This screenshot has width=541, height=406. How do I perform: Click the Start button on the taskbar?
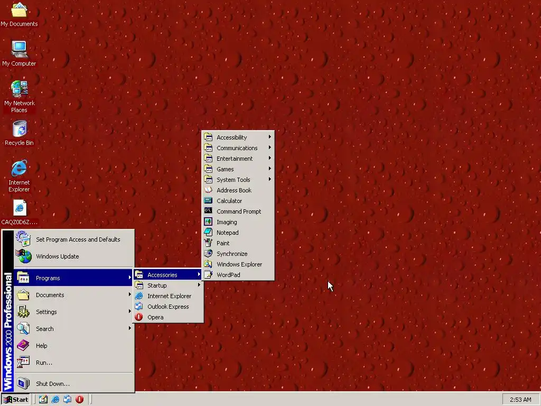(x=16, y=400)
